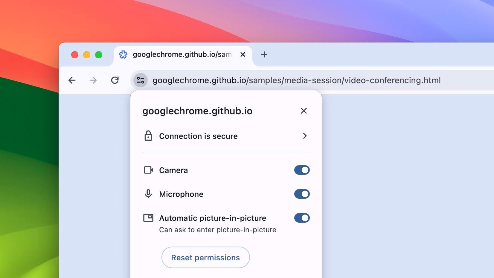Click the address bar URL
Viewport: 494px width, 278px height.
tap(296, 80)
